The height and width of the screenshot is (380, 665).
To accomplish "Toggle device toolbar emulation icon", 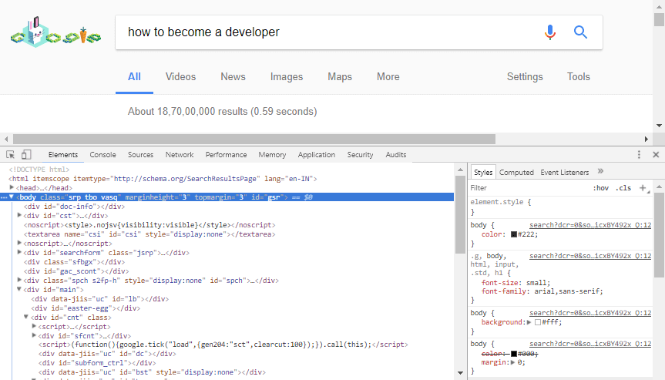I will [x=26, y=155].
